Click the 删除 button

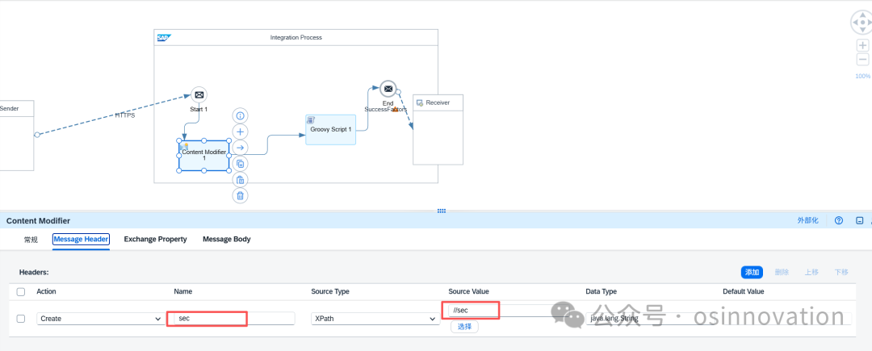click(x=782, y=272)
